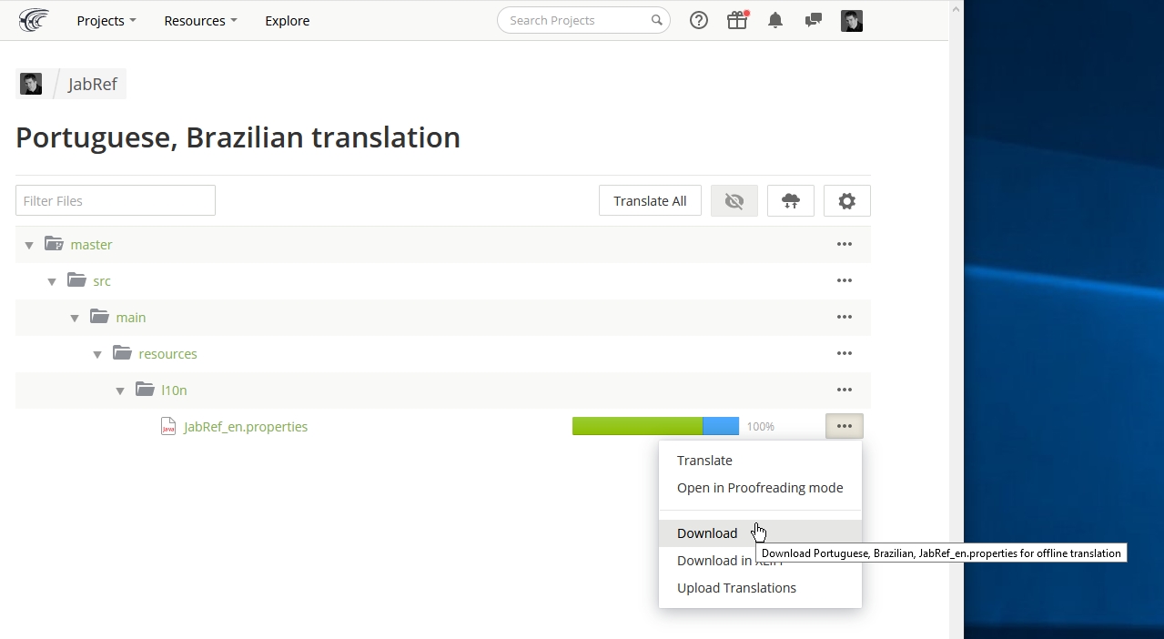Click the gift box what's new icon
This screenshot has width=1164, height=639.
click(737, 20)
